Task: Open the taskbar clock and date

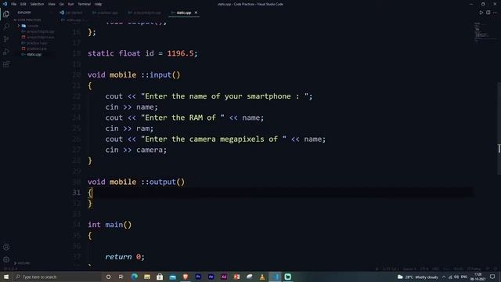Action: pos(478,277)
